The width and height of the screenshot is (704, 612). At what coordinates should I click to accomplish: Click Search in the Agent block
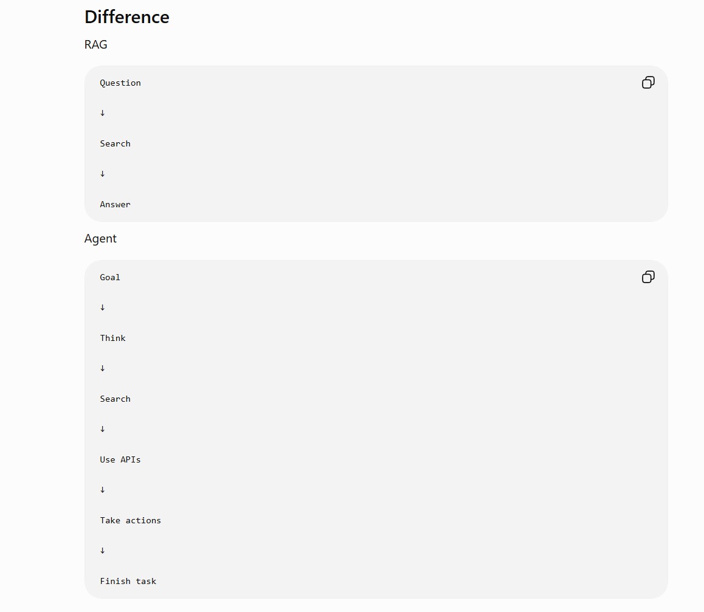pos(115,399)
